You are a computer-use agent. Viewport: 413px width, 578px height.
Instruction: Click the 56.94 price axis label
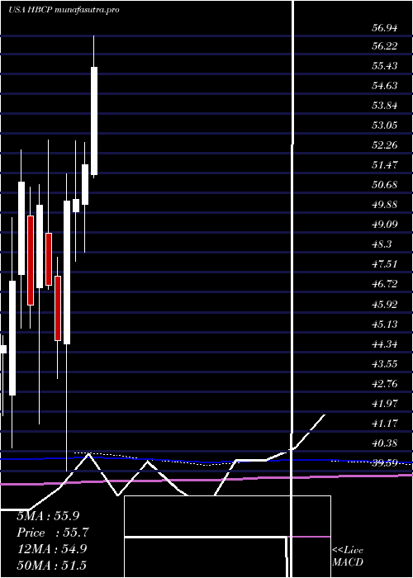pyautogui.click(x=385, y=27)
